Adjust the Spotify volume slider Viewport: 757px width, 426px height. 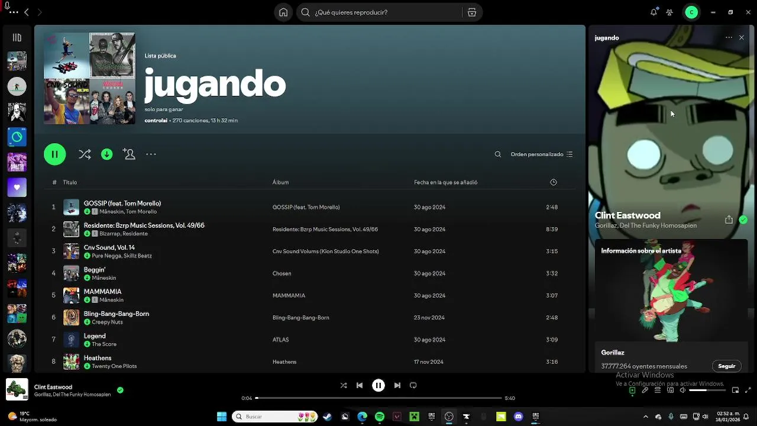pyautogui.click(x=707, y=390)
